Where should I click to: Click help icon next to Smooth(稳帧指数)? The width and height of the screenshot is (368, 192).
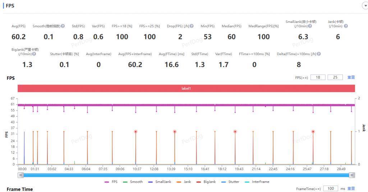click(63, 26)
